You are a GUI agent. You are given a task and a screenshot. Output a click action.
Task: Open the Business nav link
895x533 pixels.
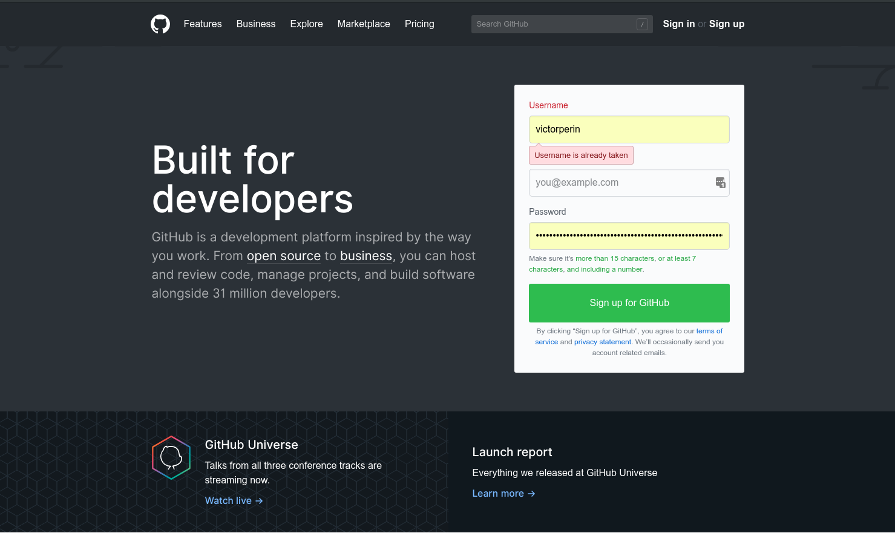point(256,24)
